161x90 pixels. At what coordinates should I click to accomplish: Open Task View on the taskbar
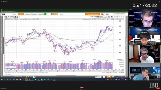click(11, 79)
